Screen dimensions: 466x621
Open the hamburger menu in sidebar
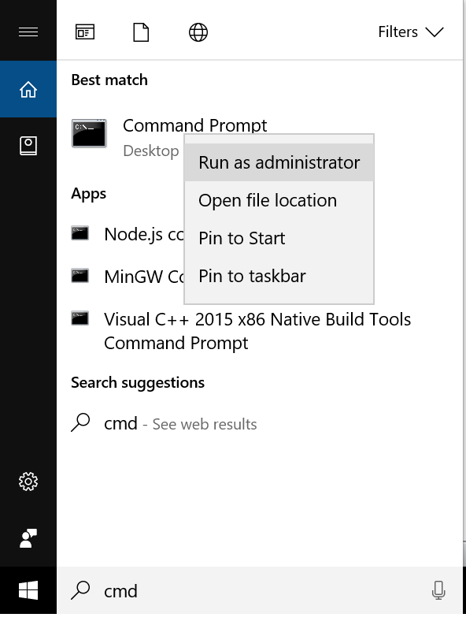28,32
